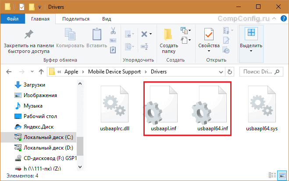Click the Pin to Quick Access pushpin icon
The height and width of the screenshot is (181, 289).
coord(29,35)
